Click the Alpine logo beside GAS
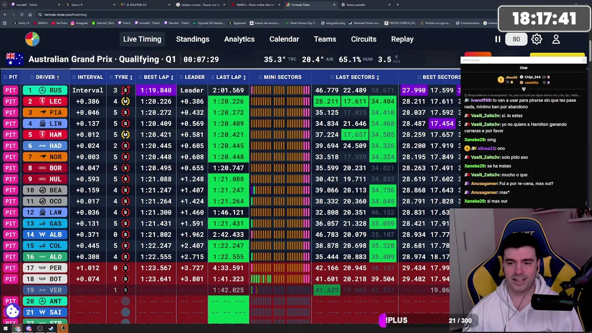Screen dimensions: 592x333 pyautogui.click(x=43, y=223)
